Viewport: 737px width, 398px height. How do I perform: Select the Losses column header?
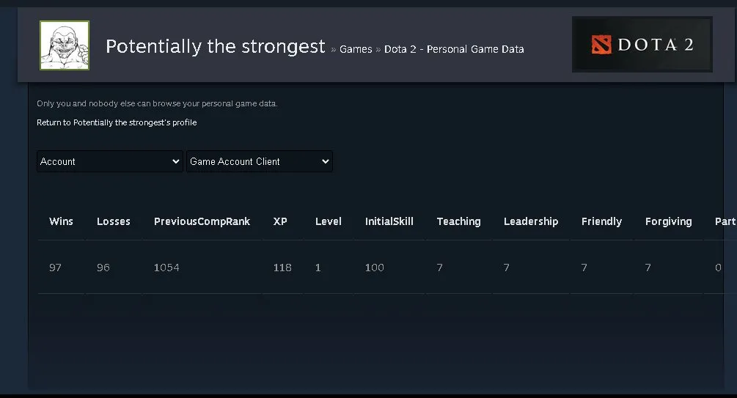coord(113,221)
